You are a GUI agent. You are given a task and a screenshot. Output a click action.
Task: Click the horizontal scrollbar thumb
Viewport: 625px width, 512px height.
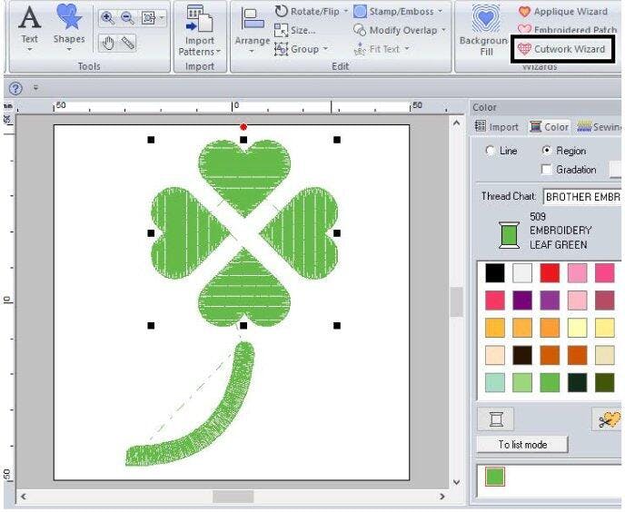[233, 497]
